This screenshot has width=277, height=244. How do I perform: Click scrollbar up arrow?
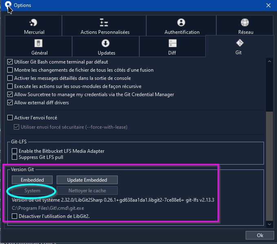(x=269, y=62)
